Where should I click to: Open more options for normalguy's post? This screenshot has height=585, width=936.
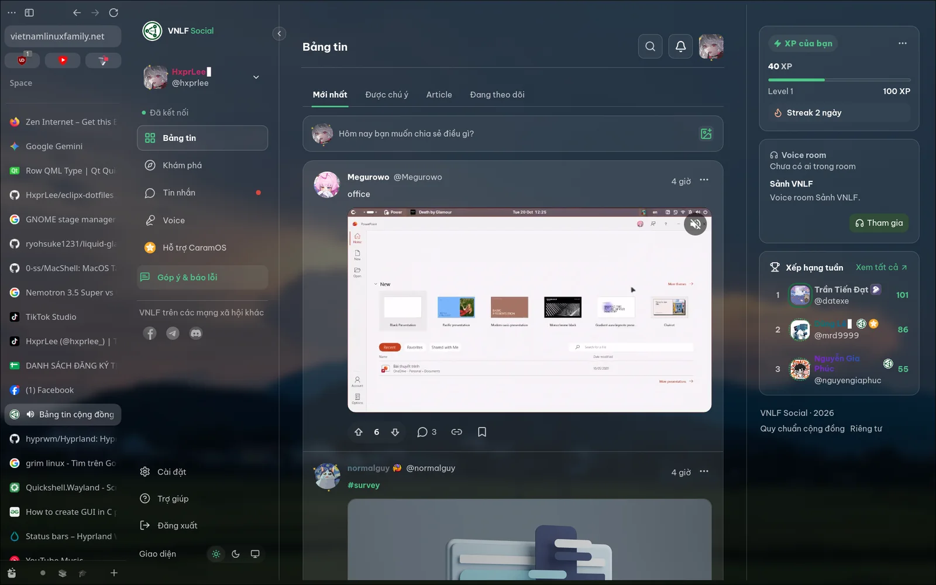[704, 472]
